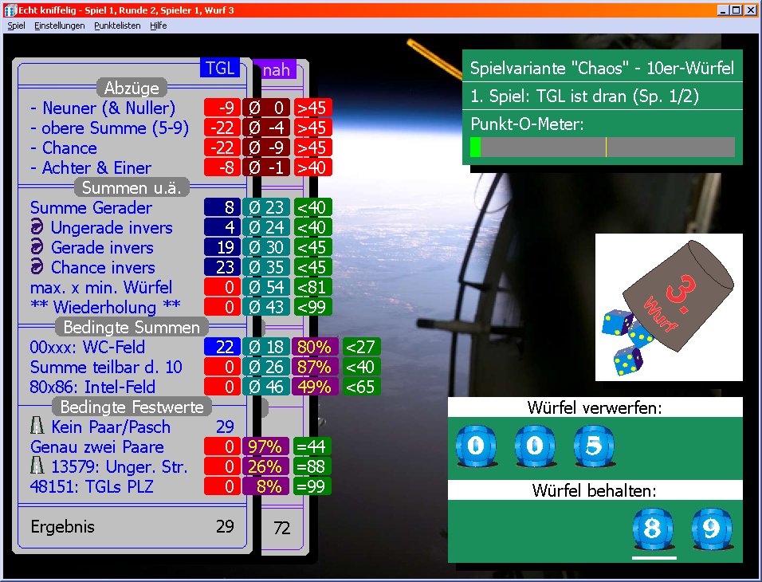
Task: Click the max. x min. Würfel label
Action: (101, 287)
